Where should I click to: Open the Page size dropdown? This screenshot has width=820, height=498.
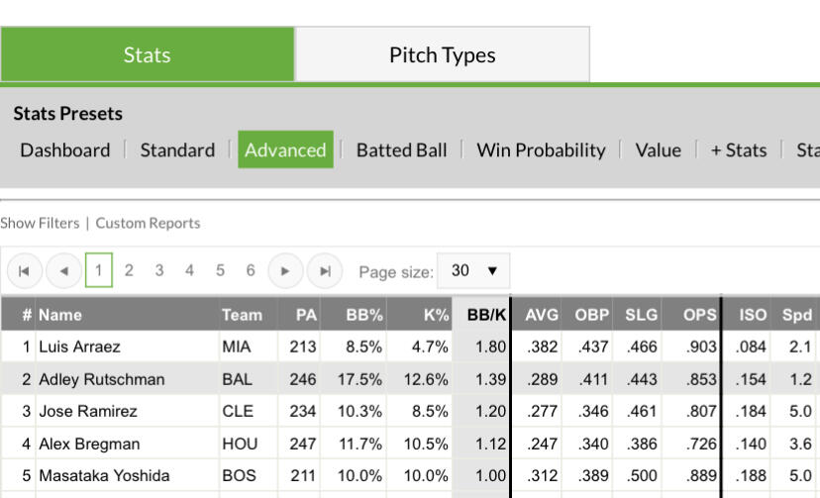coord(473,270)
